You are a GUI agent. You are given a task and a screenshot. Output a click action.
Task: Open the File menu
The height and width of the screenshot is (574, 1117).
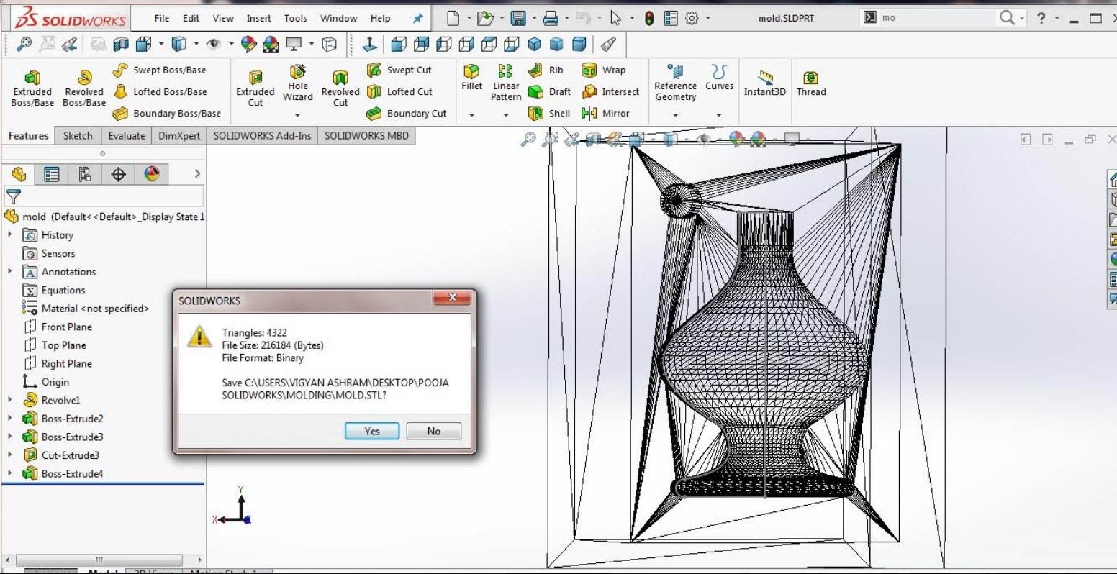(x=162, y=19)
